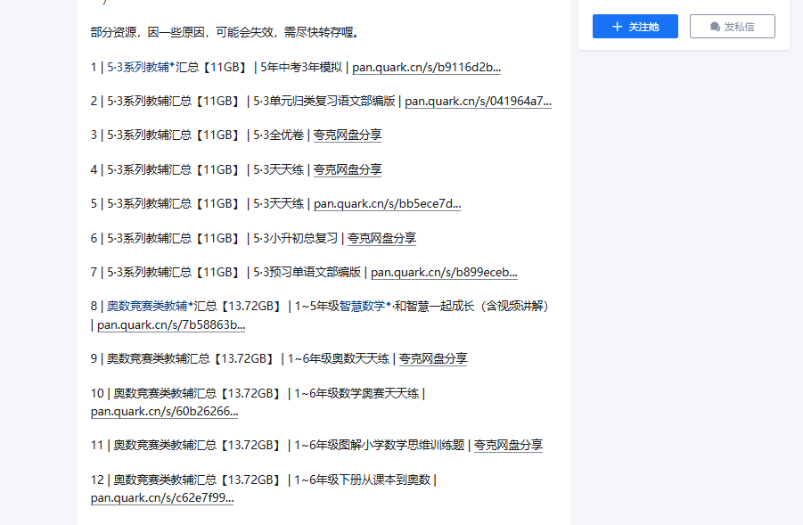Click 夸克网盘分享 link for 图解小学数学思维训练题

point(507,444)
